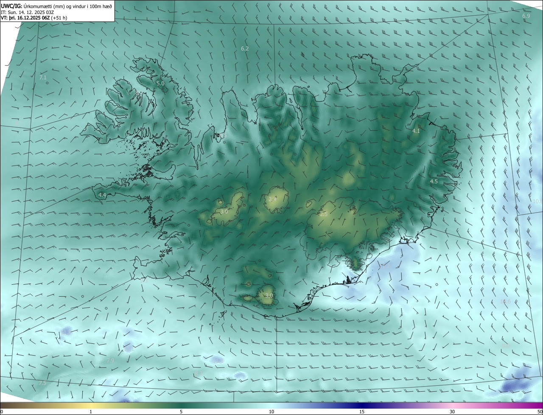Click the 'VT: þri. 16.12.2025 06Z (+51 h)' line

click(34, 18)
